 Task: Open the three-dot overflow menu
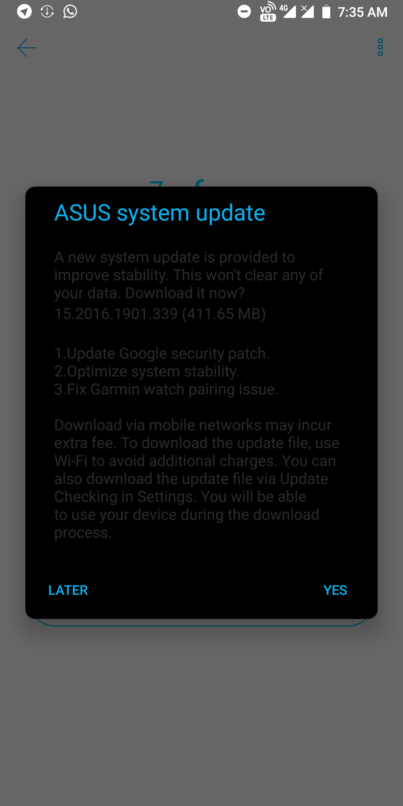380,47
